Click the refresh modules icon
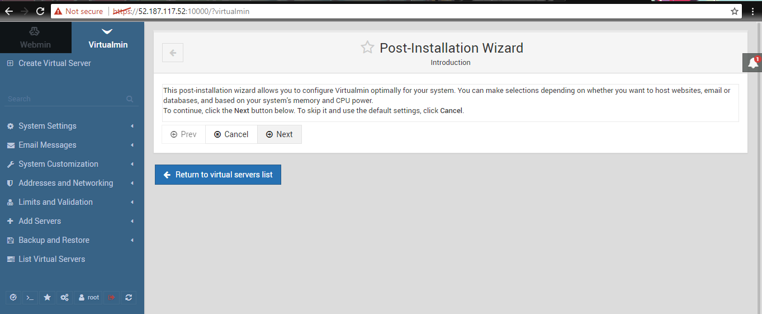 point(129,298)
